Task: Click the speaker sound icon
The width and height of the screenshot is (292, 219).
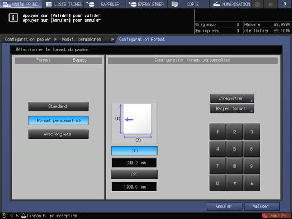Action: (271, 4)
